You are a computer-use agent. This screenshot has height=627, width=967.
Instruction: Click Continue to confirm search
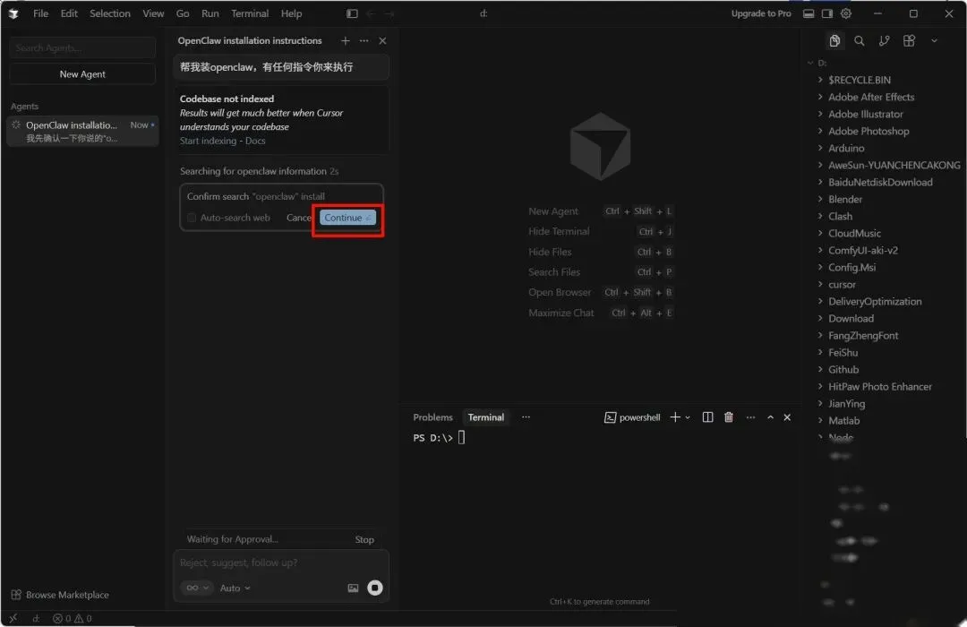coord(347,218)
